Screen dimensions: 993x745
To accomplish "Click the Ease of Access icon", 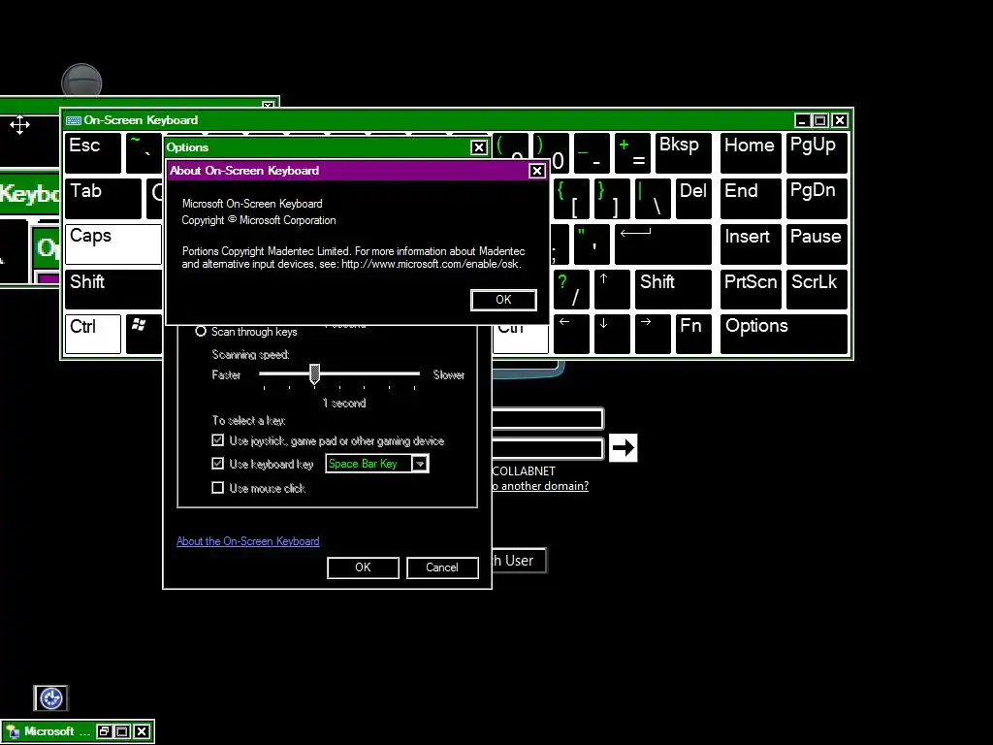I will click(x=50, y=698).
